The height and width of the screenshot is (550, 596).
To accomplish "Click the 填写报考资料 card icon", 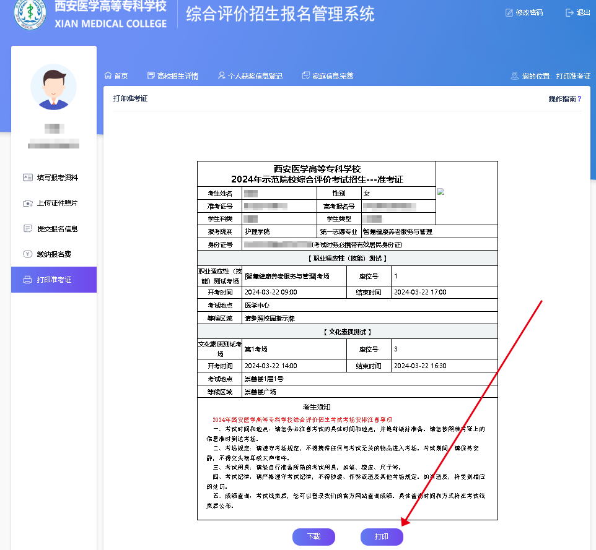I will tap(27, 178).
